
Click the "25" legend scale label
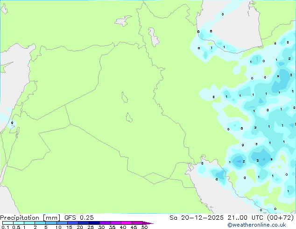pyautogui.click(x=91, y=227)
